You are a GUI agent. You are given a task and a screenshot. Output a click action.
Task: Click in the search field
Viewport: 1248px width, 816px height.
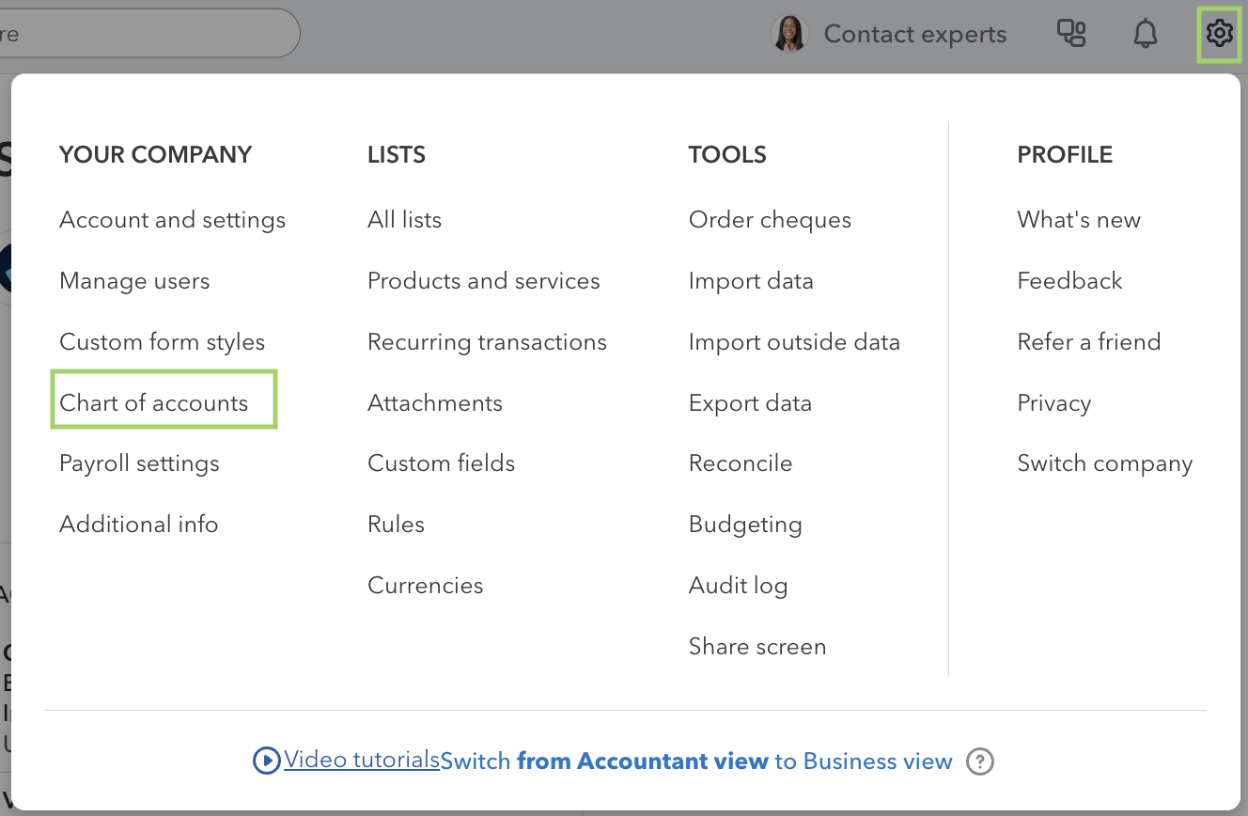coord(150,34)
